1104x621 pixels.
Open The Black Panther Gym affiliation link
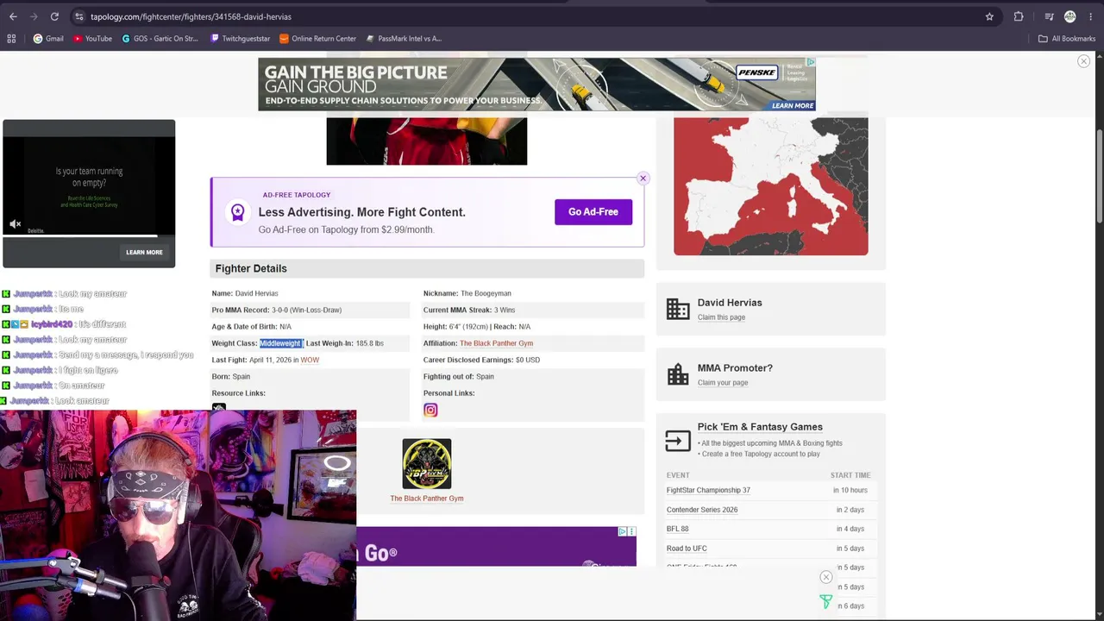496,343
